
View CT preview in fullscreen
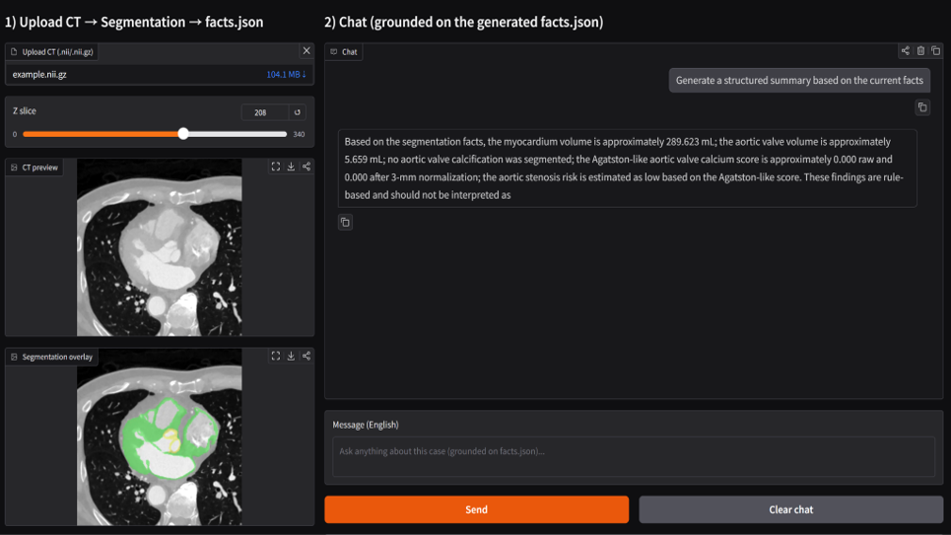276,167
